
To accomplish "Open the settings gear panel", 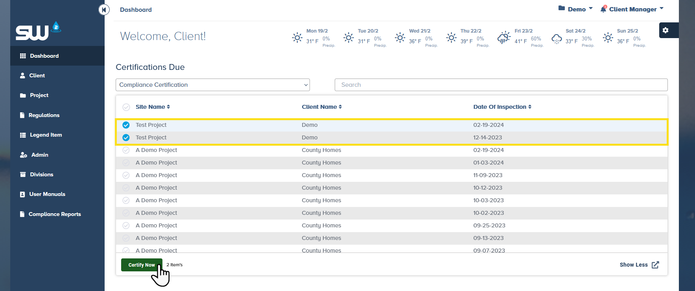I will click(666, 30).
